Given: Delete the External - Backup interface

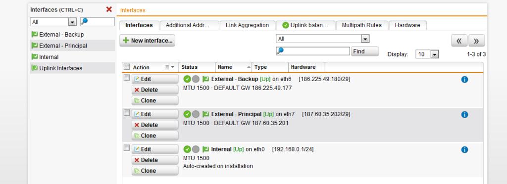Looking at the screenshot, I should [155, 90].
